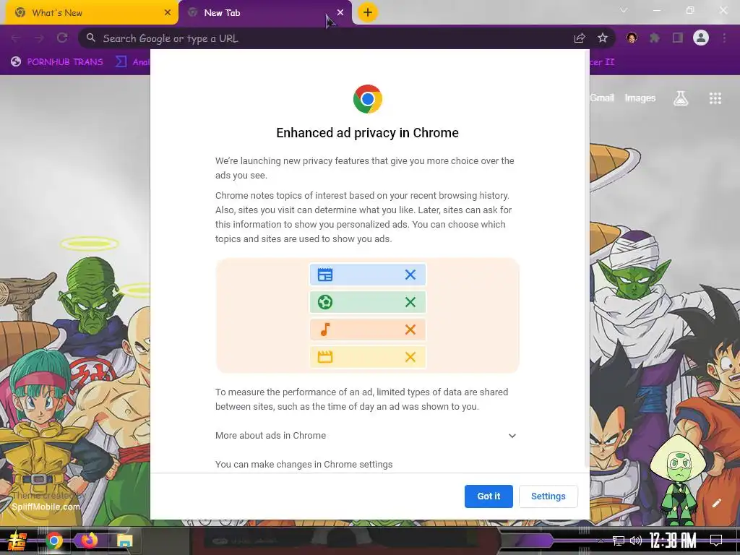Open the Chrome three-dot menu
The height and width of the screenshot is (555, 740).
click(x=724, y=38)
